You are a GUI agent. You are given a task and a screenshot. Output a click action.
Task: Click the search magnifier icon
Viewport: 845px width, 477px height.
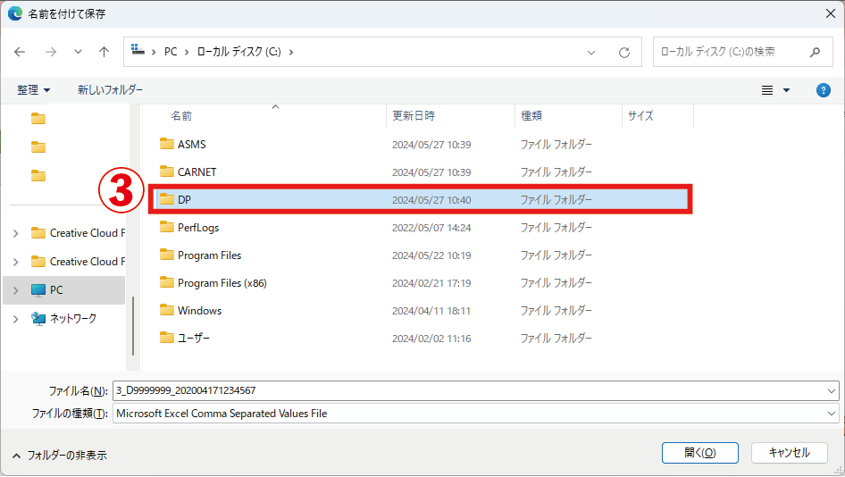point(815,52)
